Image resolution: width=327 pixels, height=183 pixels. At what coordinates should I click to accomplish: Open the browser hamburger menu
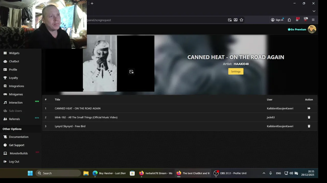(x=313, y=20)
